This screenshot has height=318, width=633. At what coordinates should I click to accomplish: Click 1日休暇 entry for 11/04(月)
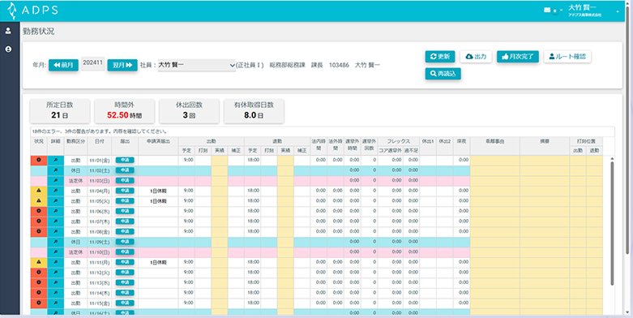coord(158,191)
